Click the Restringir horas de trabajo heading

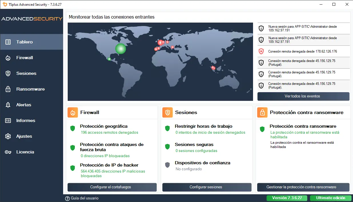coord(204,126)
